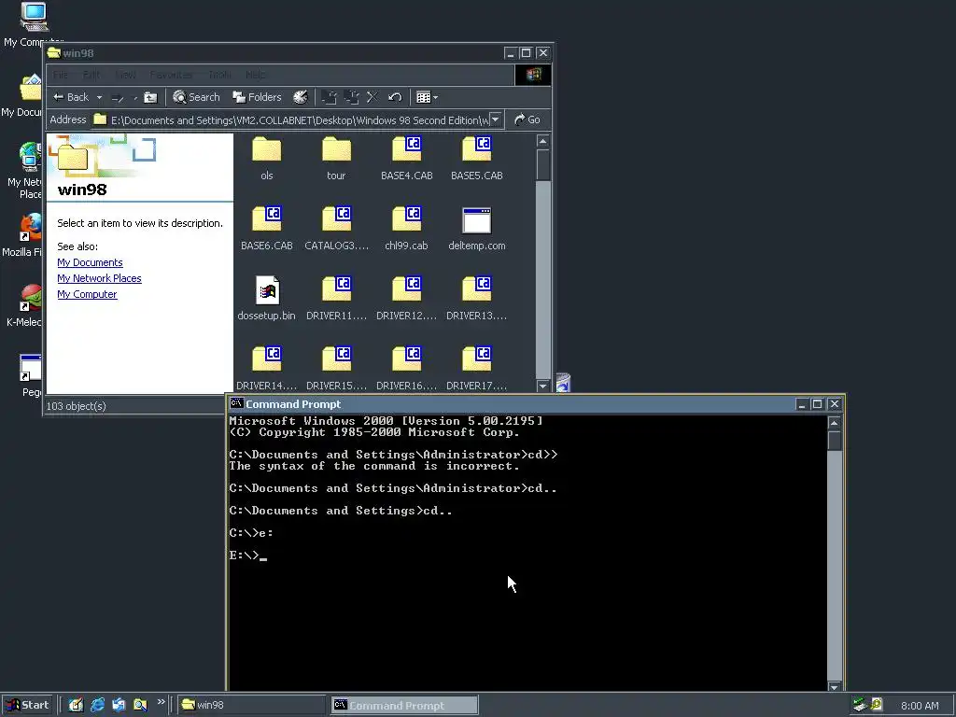Switch to Command Prompt taskbar button
The width and height of the screenshot is (956, 717).
(x=405, y=706)
